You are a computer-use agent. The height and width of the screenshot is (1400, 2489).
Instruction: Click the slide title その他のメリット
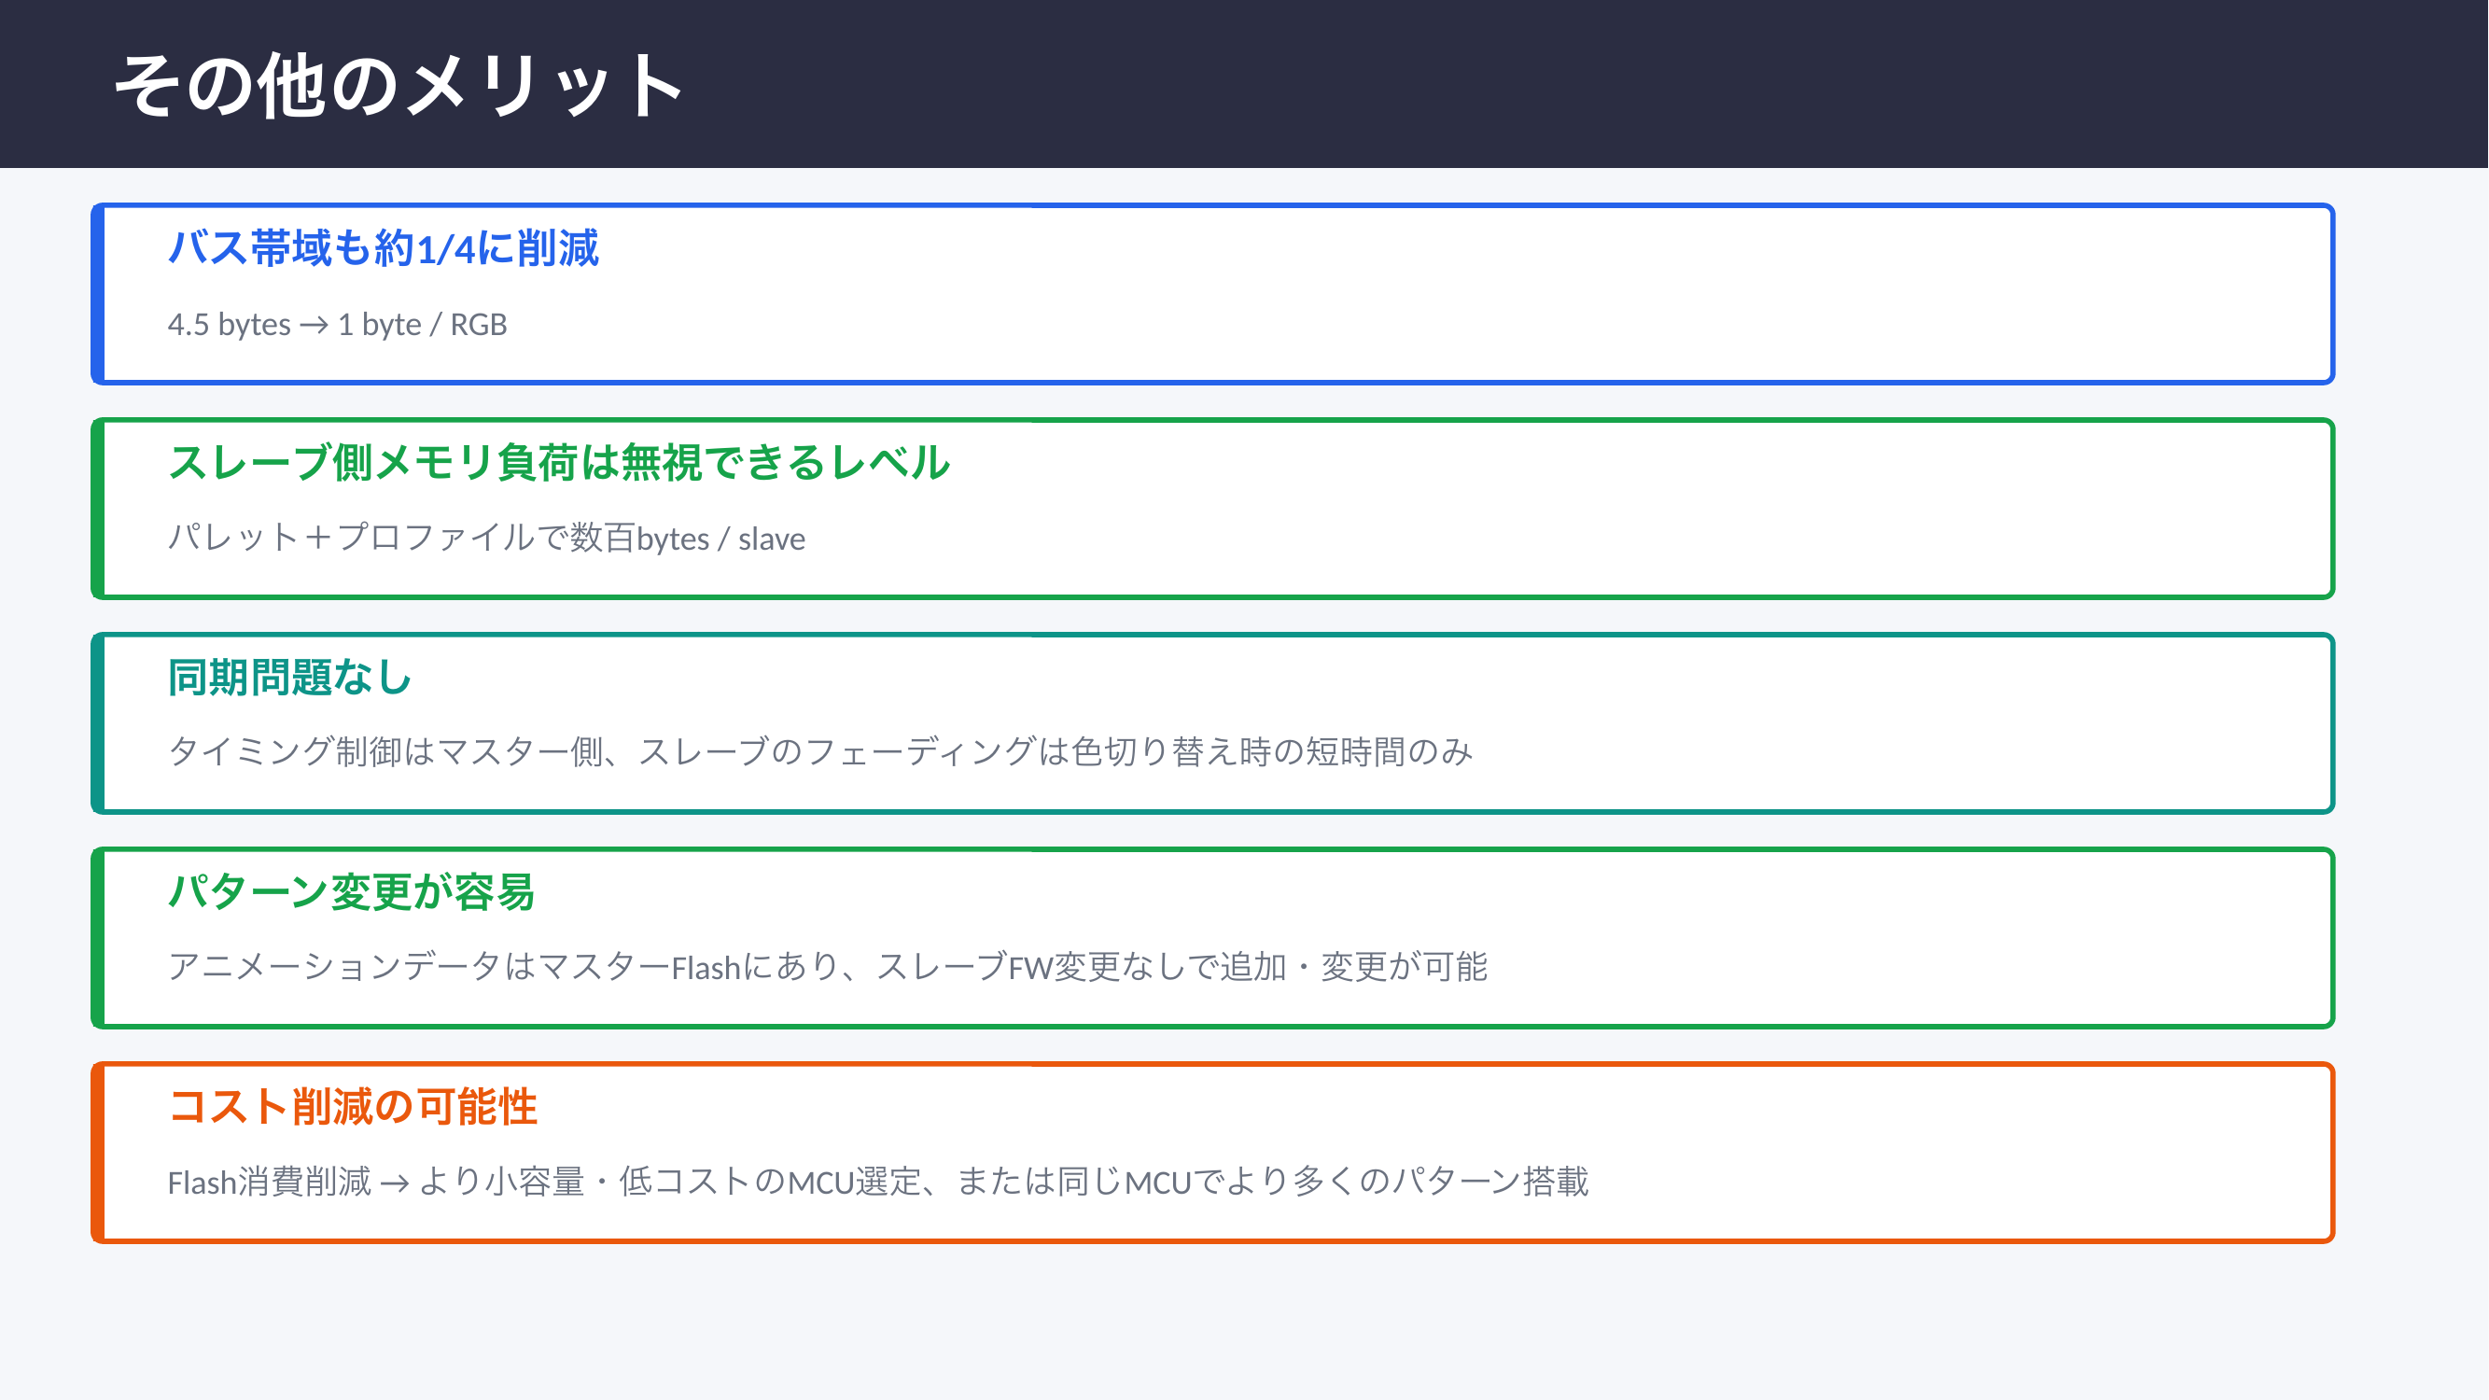click(399, 85)
